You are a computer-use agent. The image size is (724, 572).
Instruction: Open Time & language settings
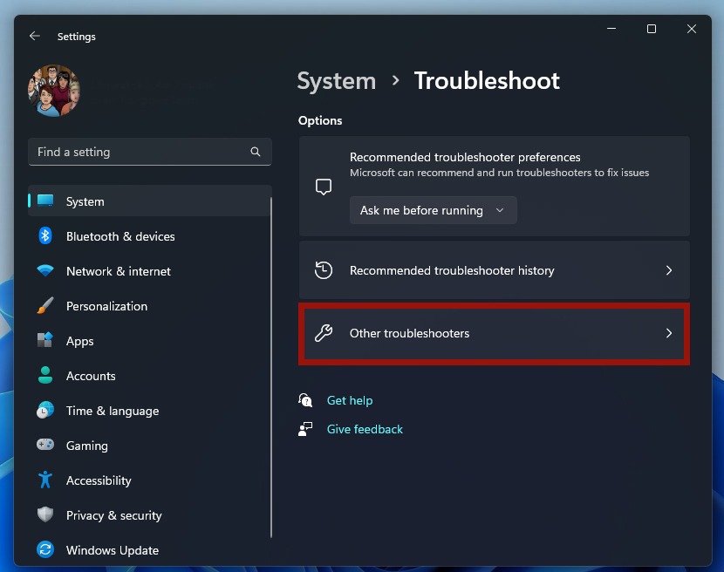(113, 411)
